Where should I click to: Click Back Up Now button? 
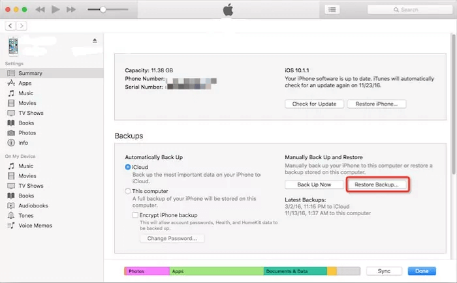tap(314, 185)
